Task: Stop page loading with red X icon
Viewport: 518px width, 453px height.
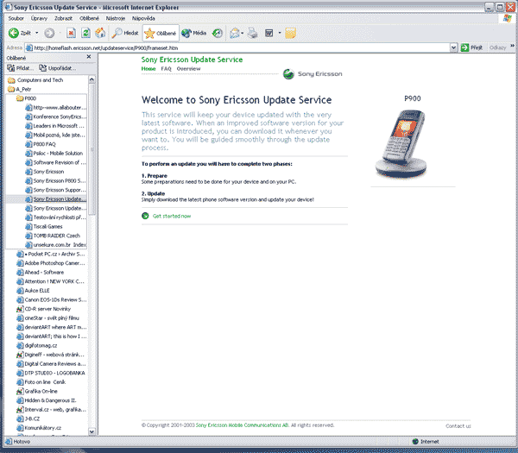Action: [71, 33]
